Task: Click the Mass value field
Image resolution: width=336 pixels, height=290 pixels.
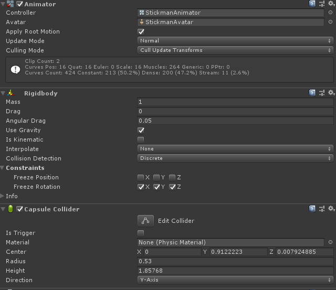Action: 235,102
